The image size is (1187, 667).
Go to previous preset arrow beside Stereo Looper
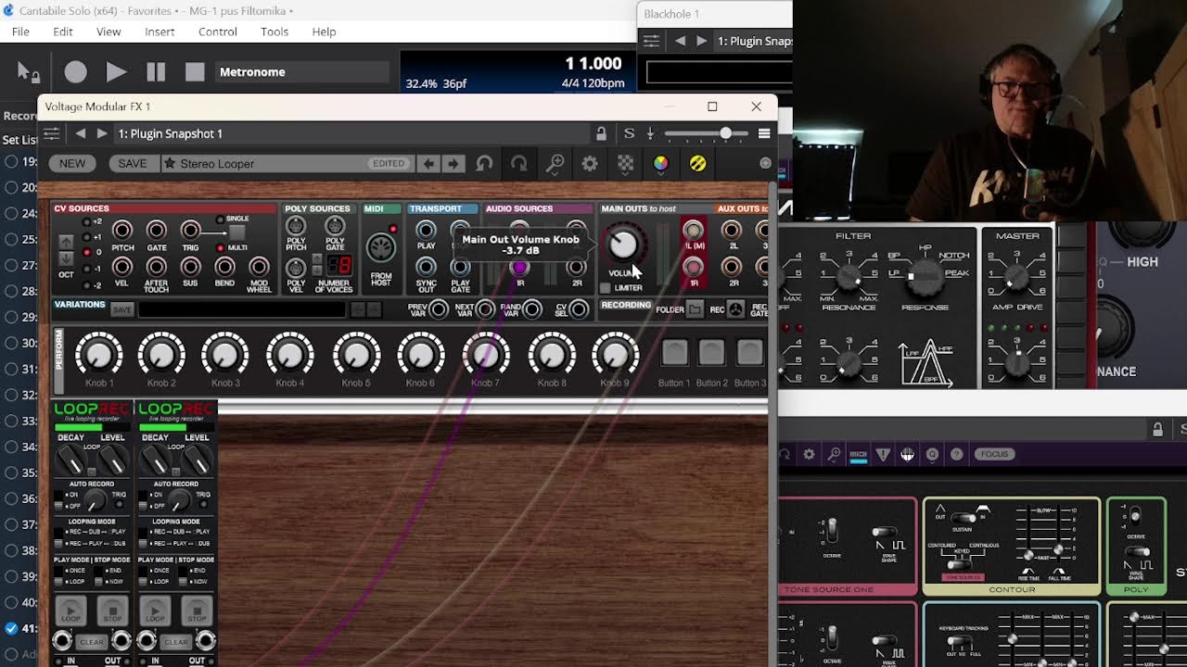point(428,164)
